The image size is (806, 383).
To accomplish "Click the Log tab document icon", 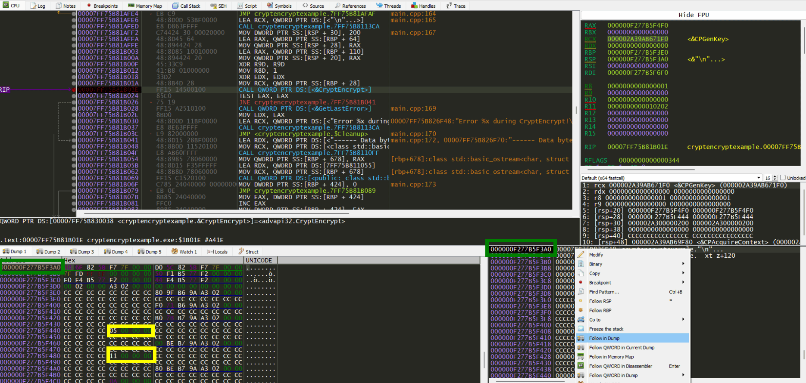I will 34,6.
